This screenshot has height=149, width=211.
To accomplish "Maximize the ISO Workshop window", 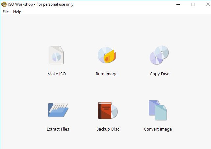I will point(193,4).
